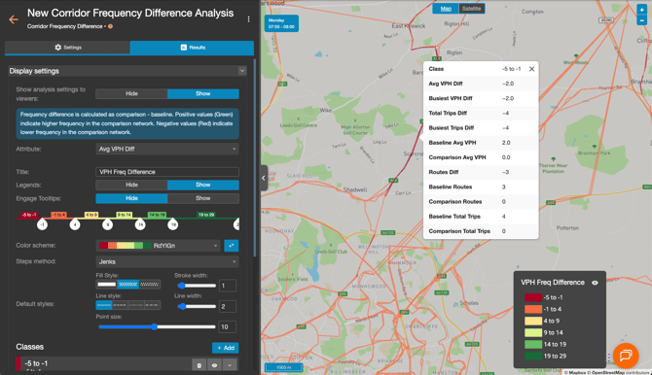Select the solid line style
652x375 pixels.
[x=104, y=305]
